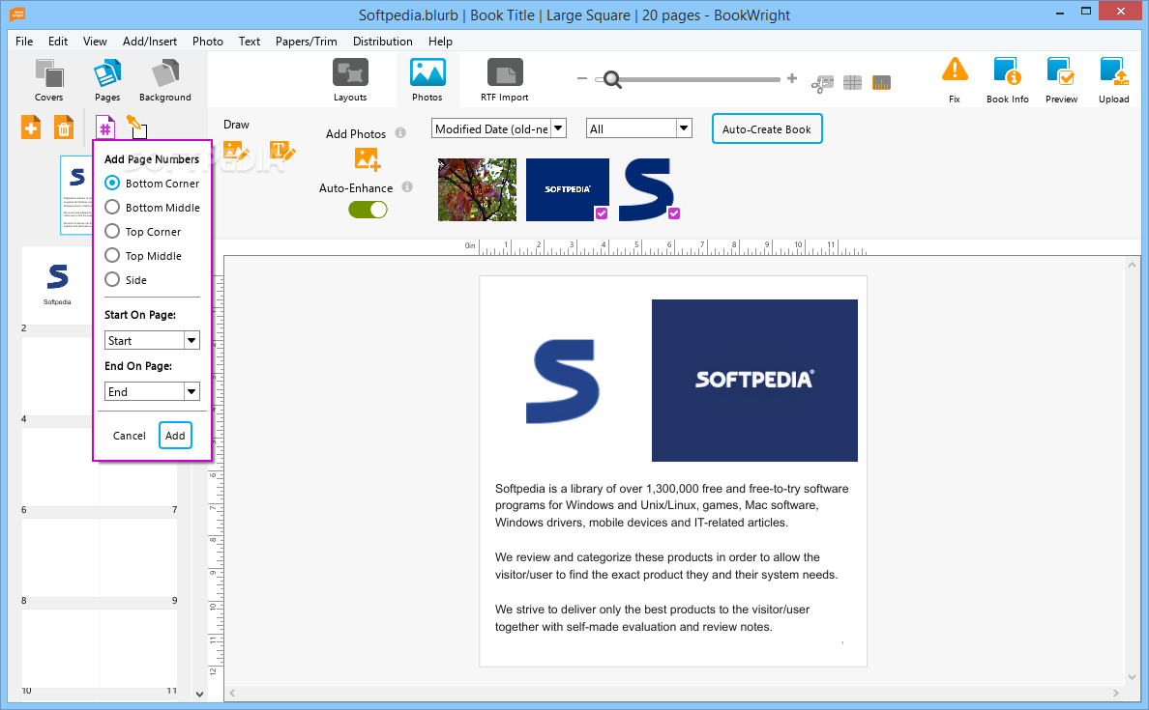Switch to the Photos tab
Screen dimensions: 1149x710
427,80
